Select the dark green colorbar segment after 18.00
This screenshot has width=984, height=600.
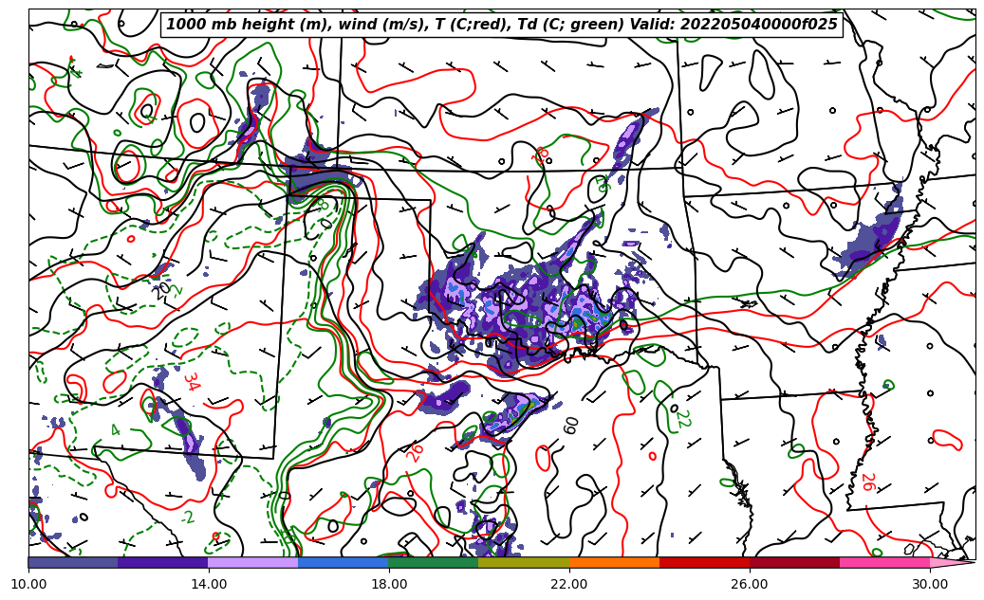click(434, 562)
